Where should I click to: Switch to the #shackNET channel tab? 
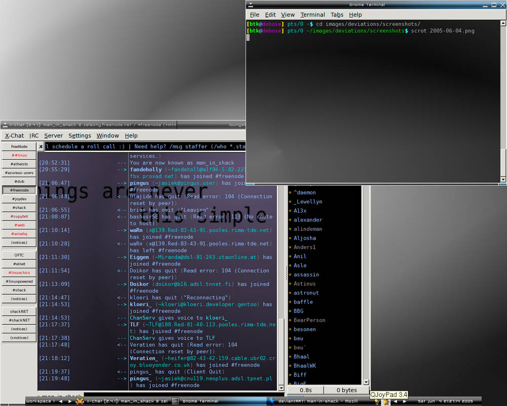tap(19, 320)
